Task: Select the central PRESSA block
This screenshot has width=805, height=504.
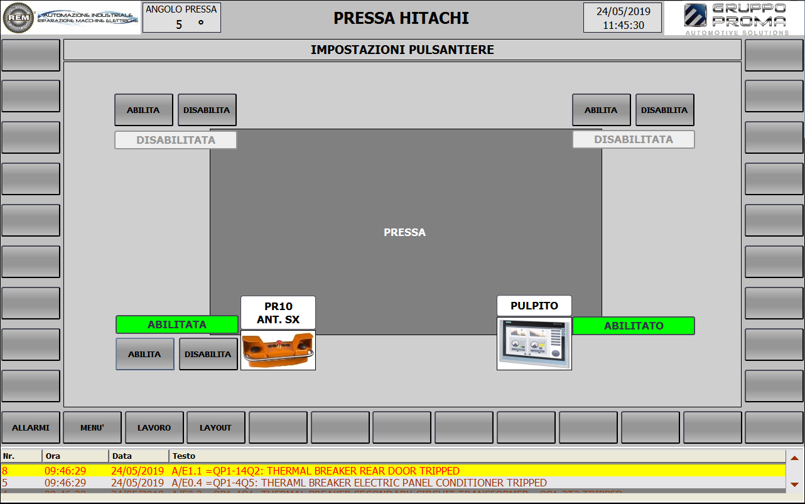Action: (x=406, y=232)
